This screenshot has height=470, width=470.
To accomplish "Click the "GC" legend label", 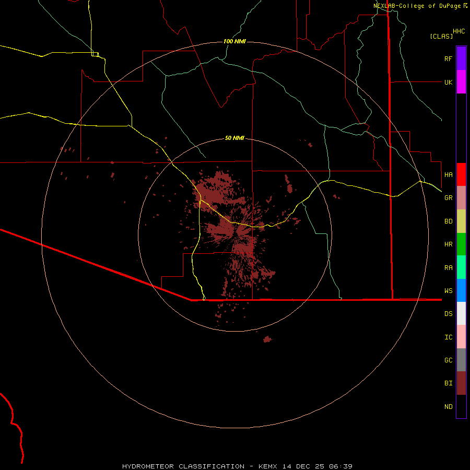I will [448, 360].
